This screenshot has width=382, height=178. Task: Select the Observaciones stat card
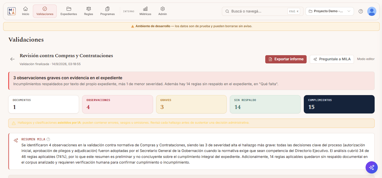pos(118,104)
